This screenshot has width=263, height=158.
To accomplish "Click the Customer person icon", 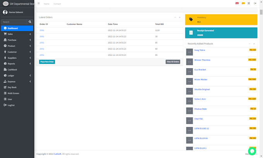I will (x=5, y=52).
